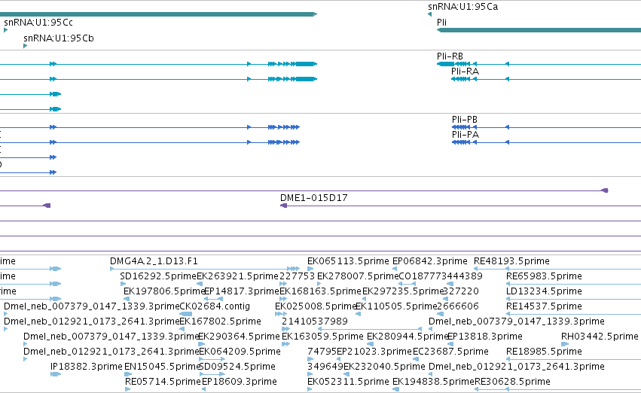
Task: Select the DME1-015D17 feature label
Action: (x=313, y=198)
